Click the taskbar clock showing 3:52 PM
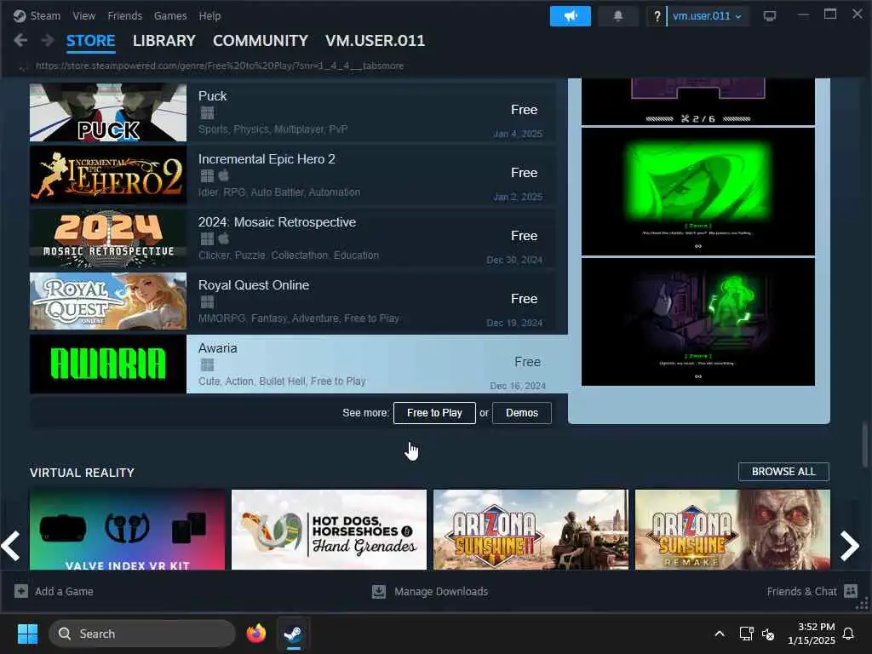 coord(812,634)
